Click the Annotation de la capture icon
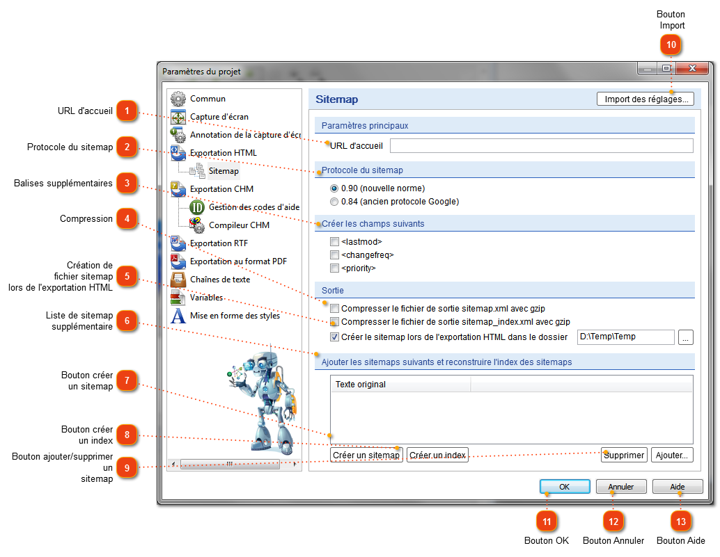 pos(178,135)
